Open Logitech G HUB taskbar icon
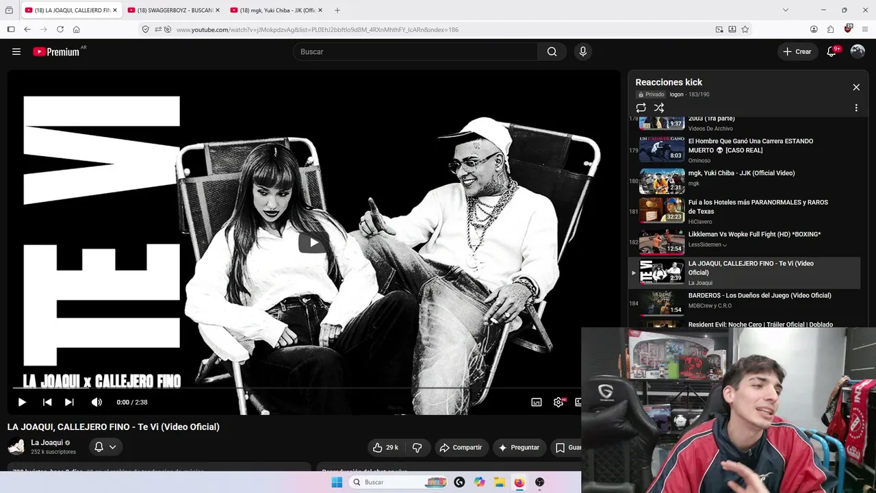Screen dimensions: 876x493 click(x=459, y=482)
